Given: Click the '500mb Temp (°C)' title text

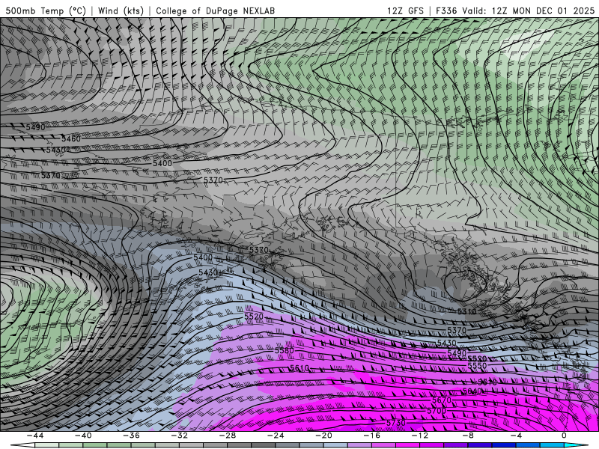Looking at the screenshot, I should pyautogui.click(x=46, y=10).
